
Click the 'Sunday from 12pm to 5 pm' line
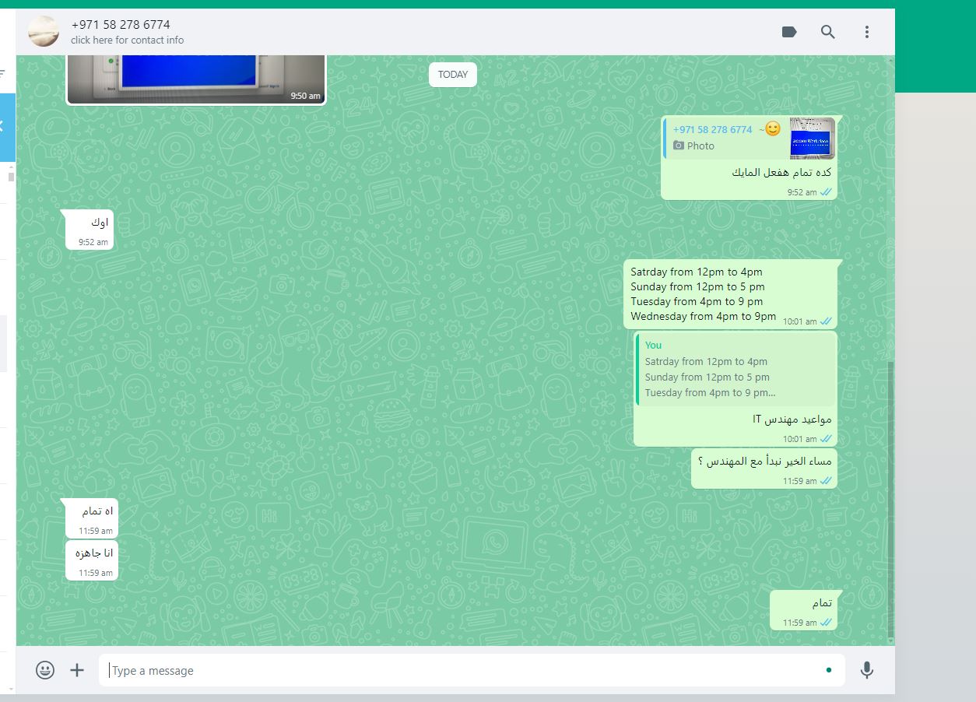pos(697,287)
